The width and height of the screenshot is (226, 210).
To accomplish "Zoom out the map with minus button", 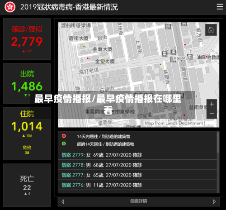I will pyautogui.click(x=212, y=114).
